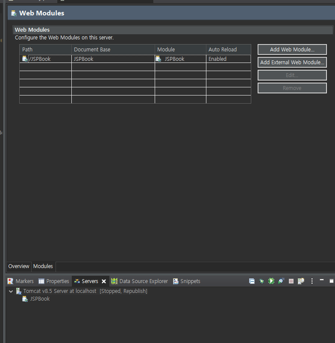Open the Data Source Explorer tab
335x343 pixels.
coord(139,281)
